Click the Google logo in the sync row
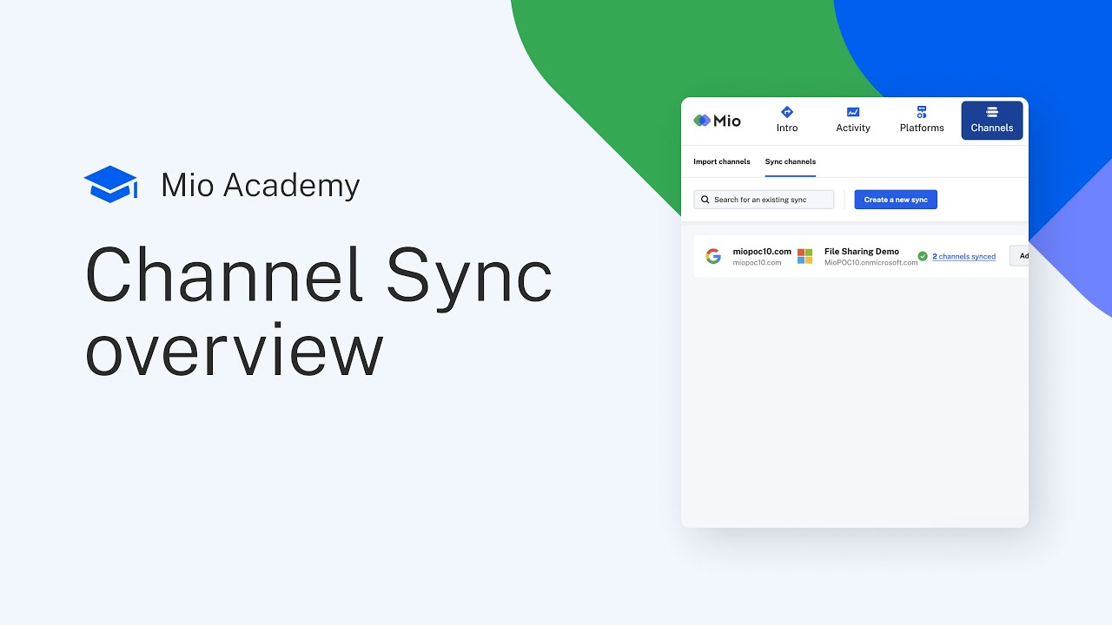This screenshot has width=1112, height=625. click(713, 256)
